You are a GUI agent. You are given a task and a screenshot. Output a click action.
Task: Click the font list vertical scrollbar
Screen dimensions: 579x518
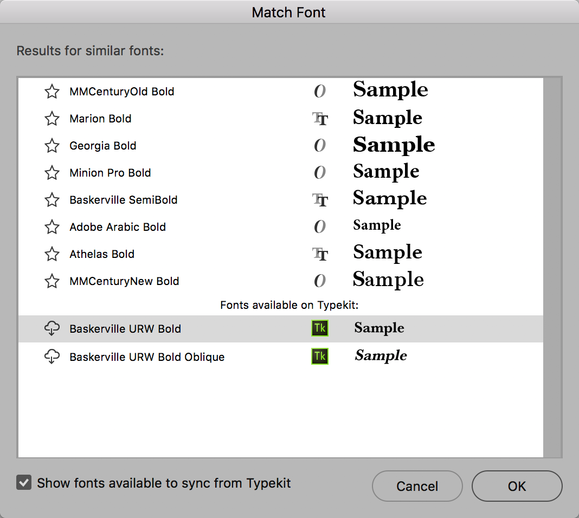552,267
